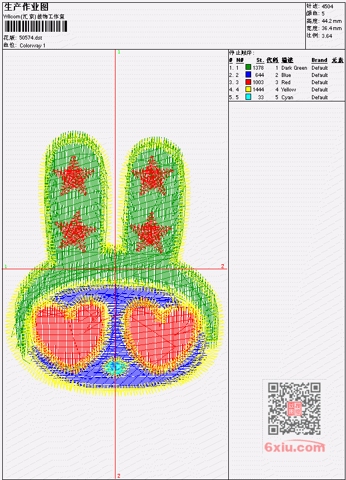
Task: Click the width value 36.4 mm
Action: pyautogui.click(x=331, y=28)
